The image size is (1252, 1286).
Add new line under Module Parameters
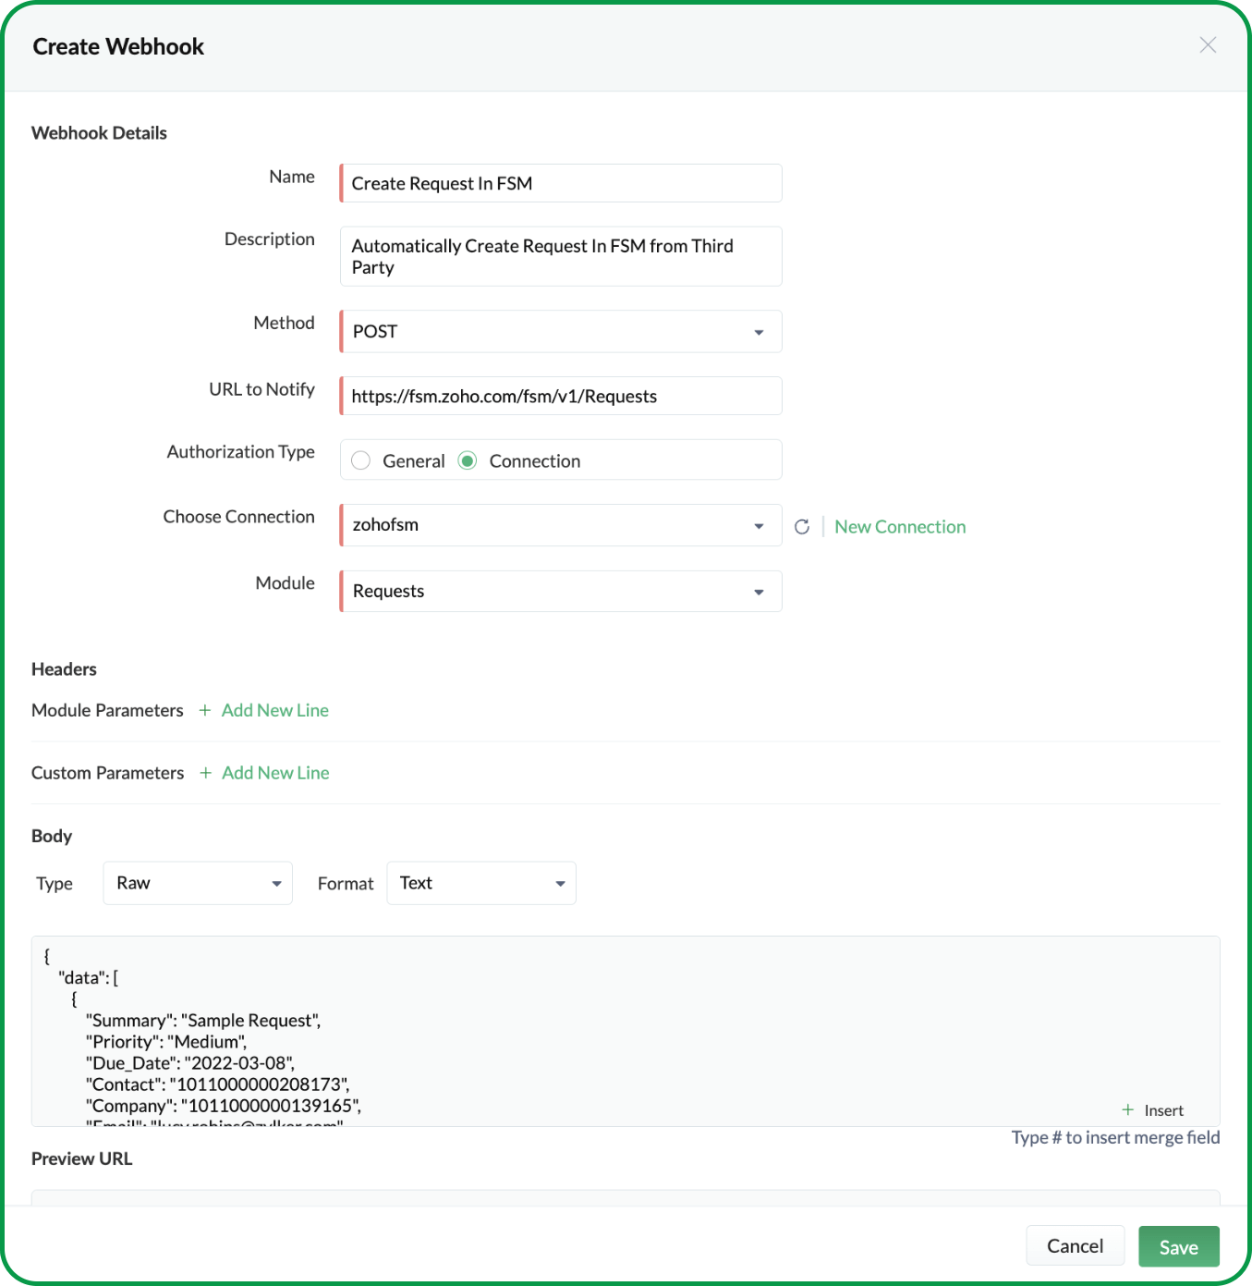click(x=274, y=710)
